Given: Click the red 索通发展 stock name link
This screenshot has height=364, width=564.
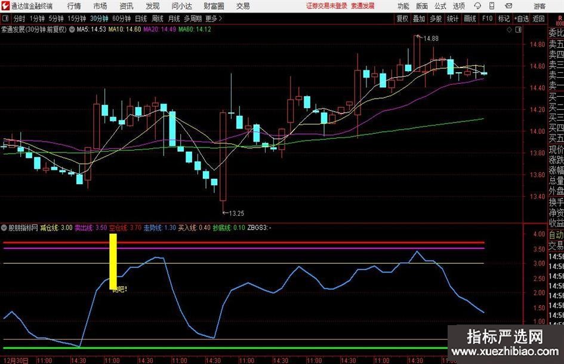Looking at the screenshot, I should pos(363,6).
